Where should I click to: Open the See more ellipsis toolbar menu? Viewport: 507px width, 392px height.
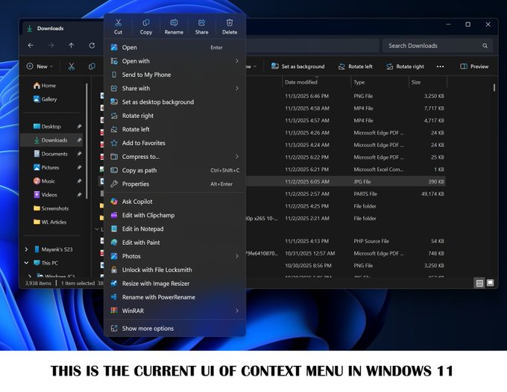[x=440, y=66]
